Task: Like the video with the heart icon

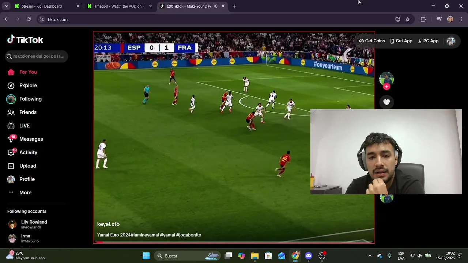Action: pyautogui.click(x=386, y=102)
